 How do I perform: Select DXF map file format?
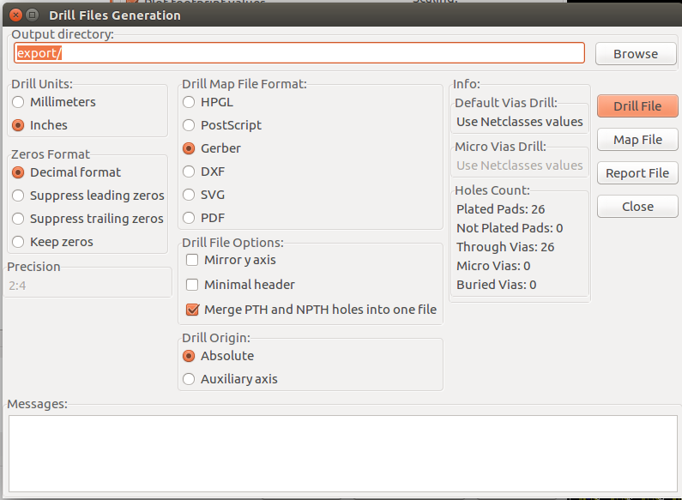[x=189, y=172]
